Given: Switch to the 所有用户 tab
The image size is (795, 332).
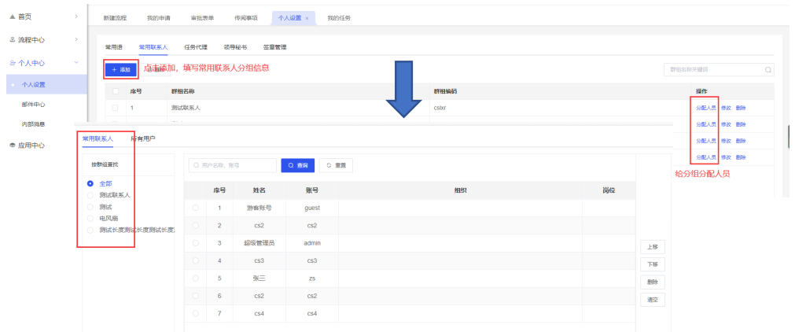Looking at the screenshot, I should point(142,138).
